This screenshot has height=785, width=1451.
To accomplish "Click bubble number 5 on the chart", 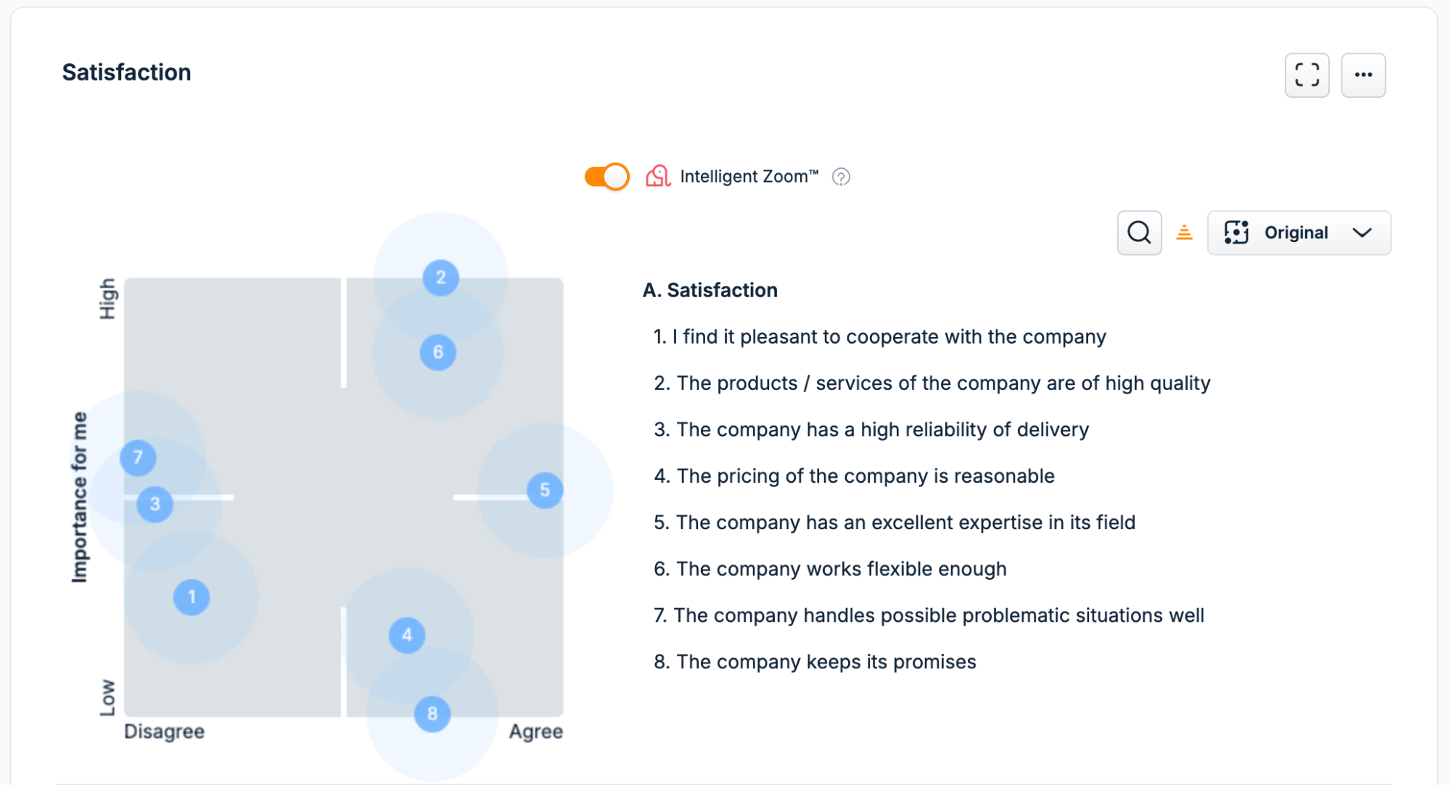I will [x=545, y=491].
